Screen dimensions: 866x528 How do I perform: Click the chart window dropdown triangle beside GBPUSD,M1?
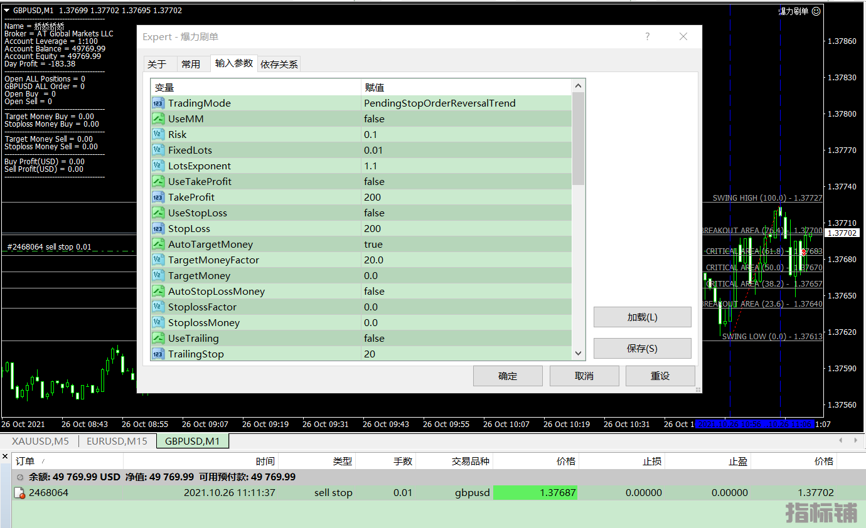coord(6,10)
